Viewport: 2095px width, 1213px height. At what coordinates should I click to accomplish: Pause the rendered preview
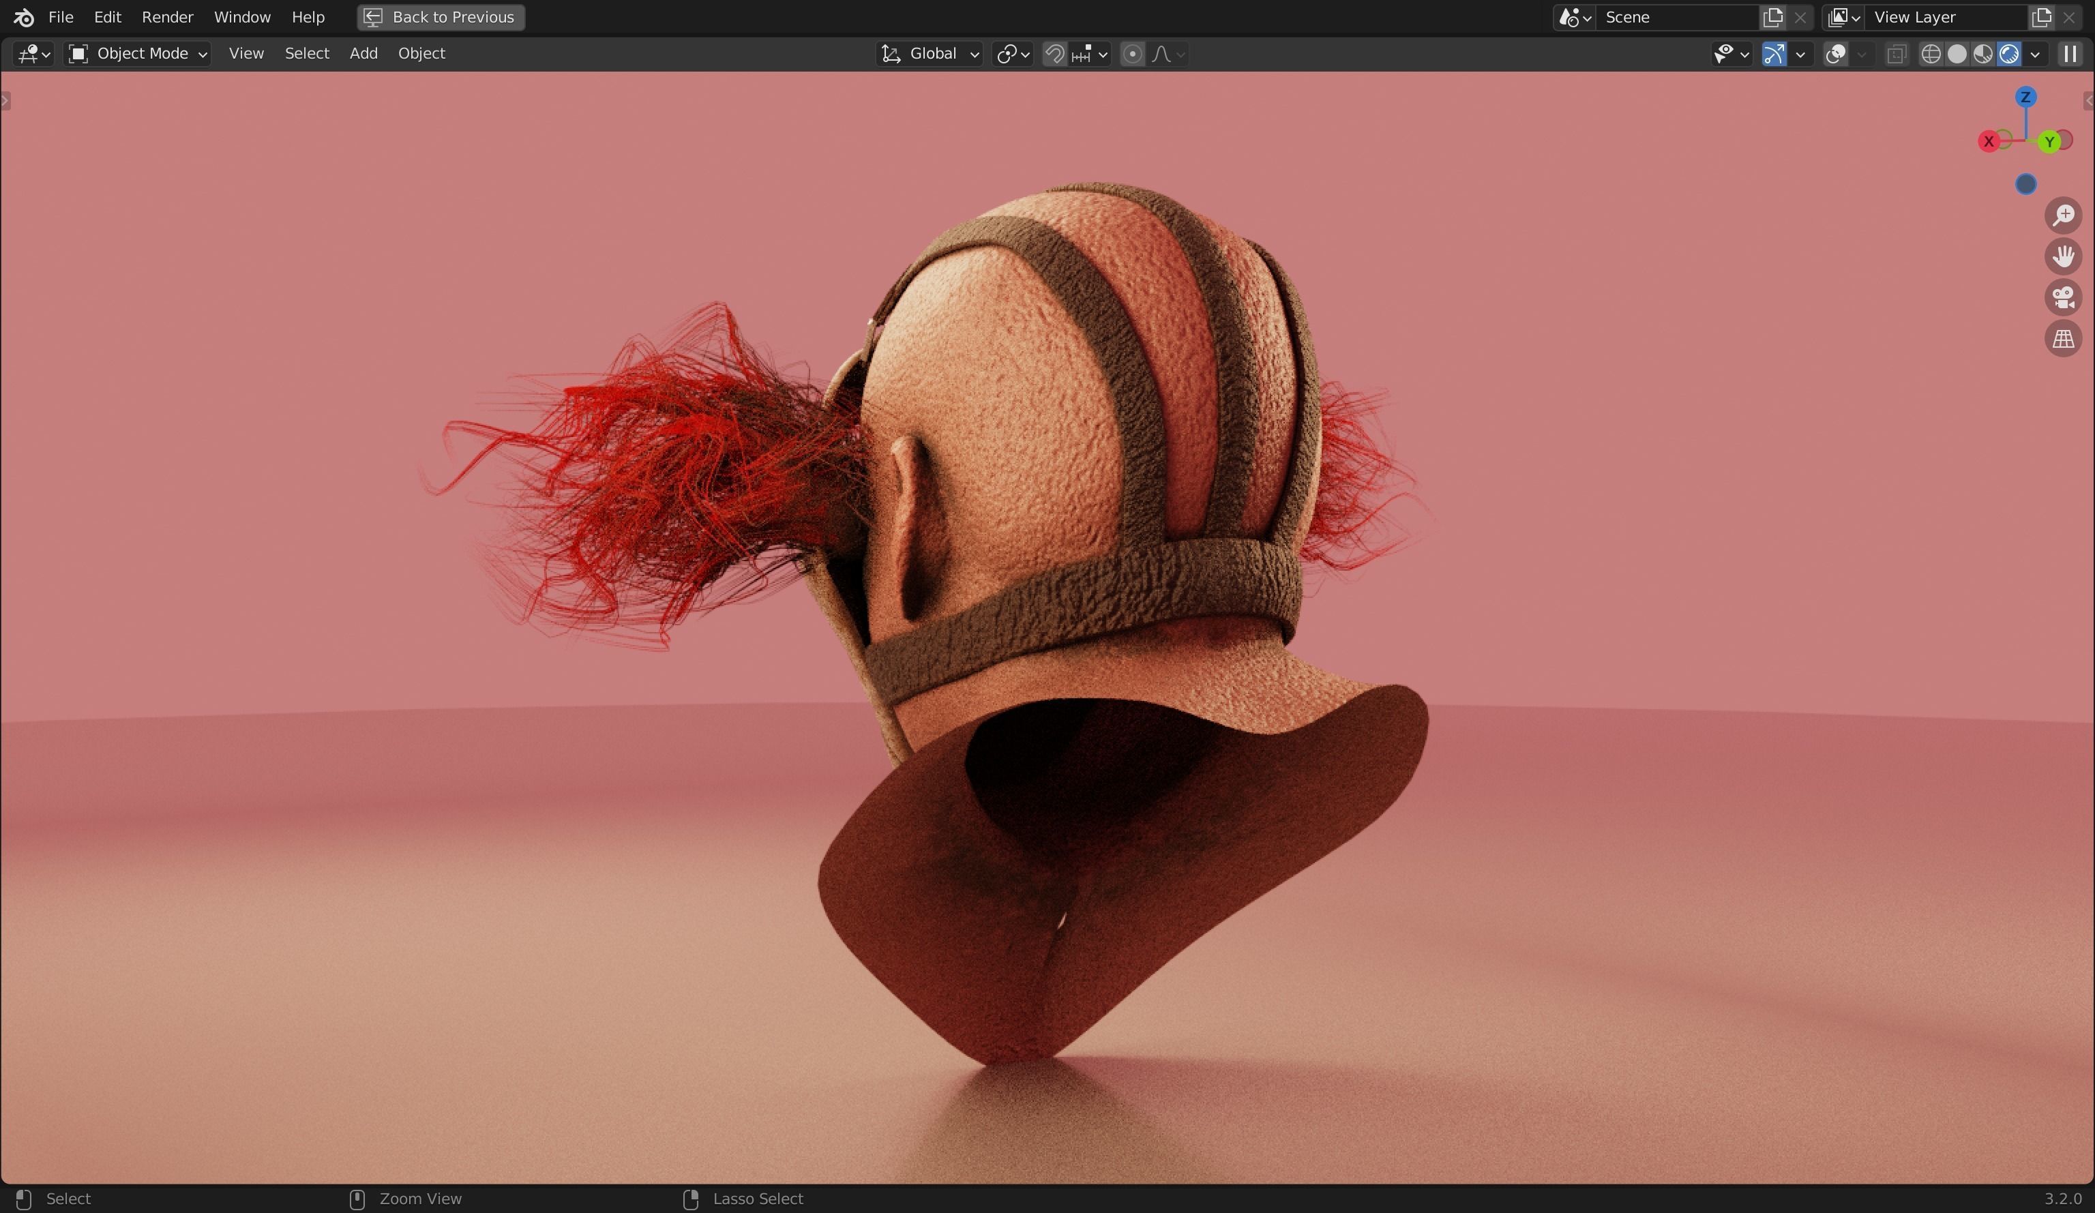[x=2070, y=53]
